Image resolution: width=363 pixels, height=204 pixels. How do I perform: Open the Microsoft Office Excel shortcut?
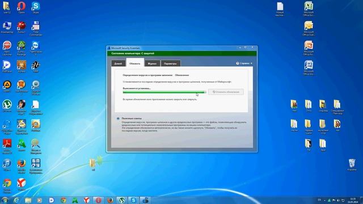309,9
